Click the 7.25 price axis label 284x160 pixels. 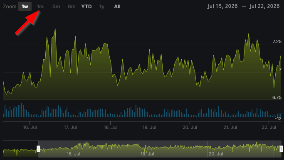[277, 41]
